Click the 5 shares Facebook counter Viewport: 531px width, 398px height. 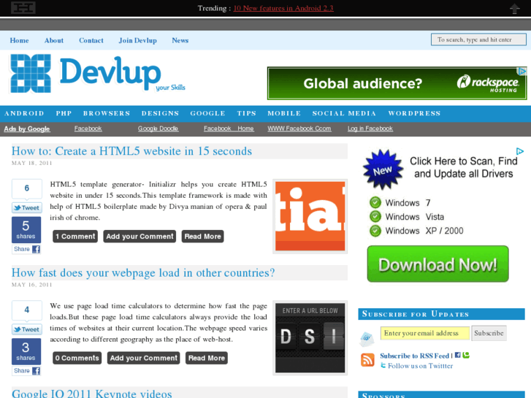click(x=26, y=230)
